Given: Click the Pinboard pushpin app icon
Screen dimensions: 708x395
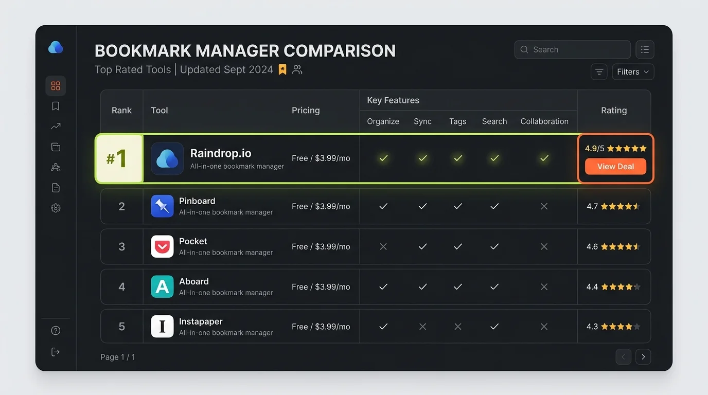Looking at the screenshot, I should point(162,206).
